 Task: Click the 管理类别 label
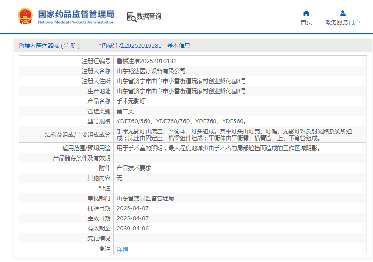pyautogui.click(x=99, y=111)
